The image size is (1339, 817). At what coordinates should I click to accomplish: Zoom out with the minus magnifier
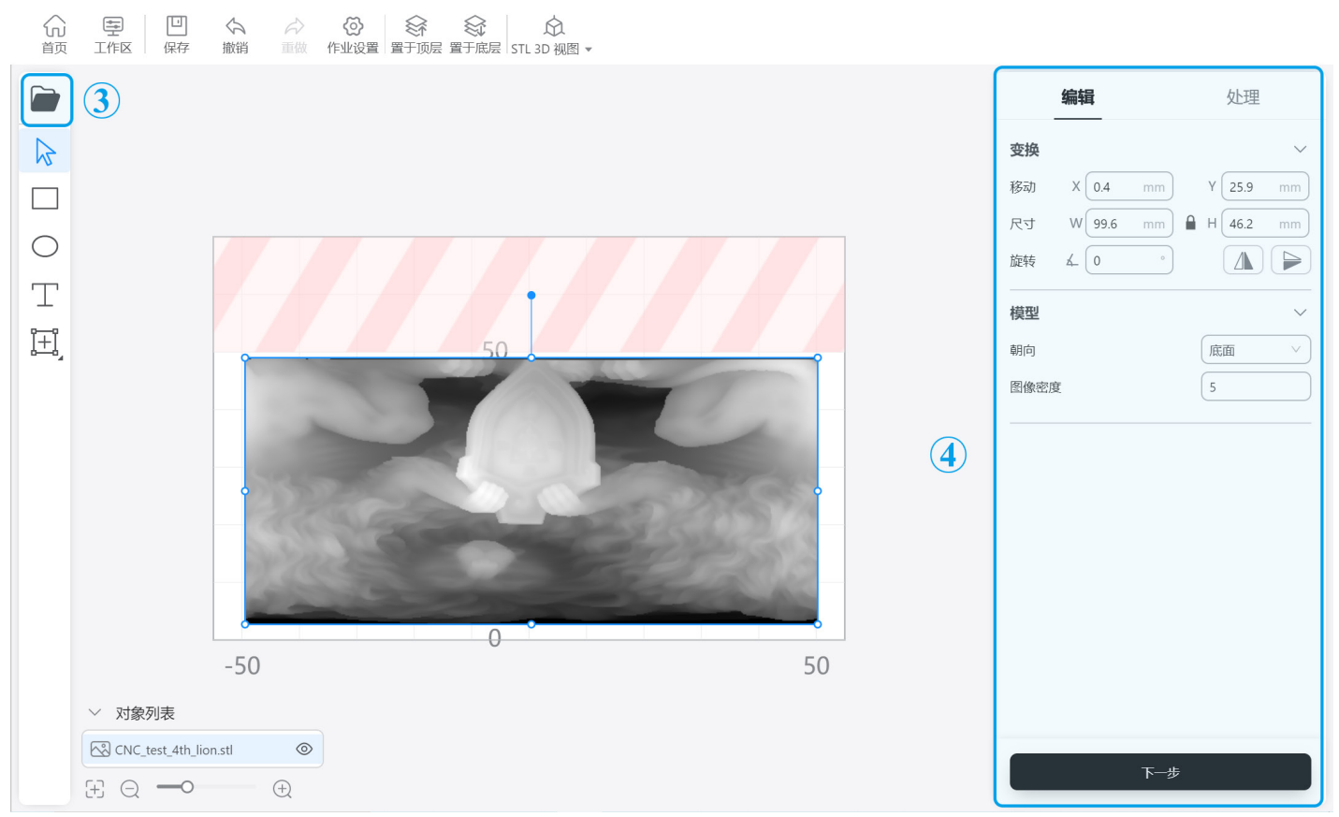tap(130, 789)
